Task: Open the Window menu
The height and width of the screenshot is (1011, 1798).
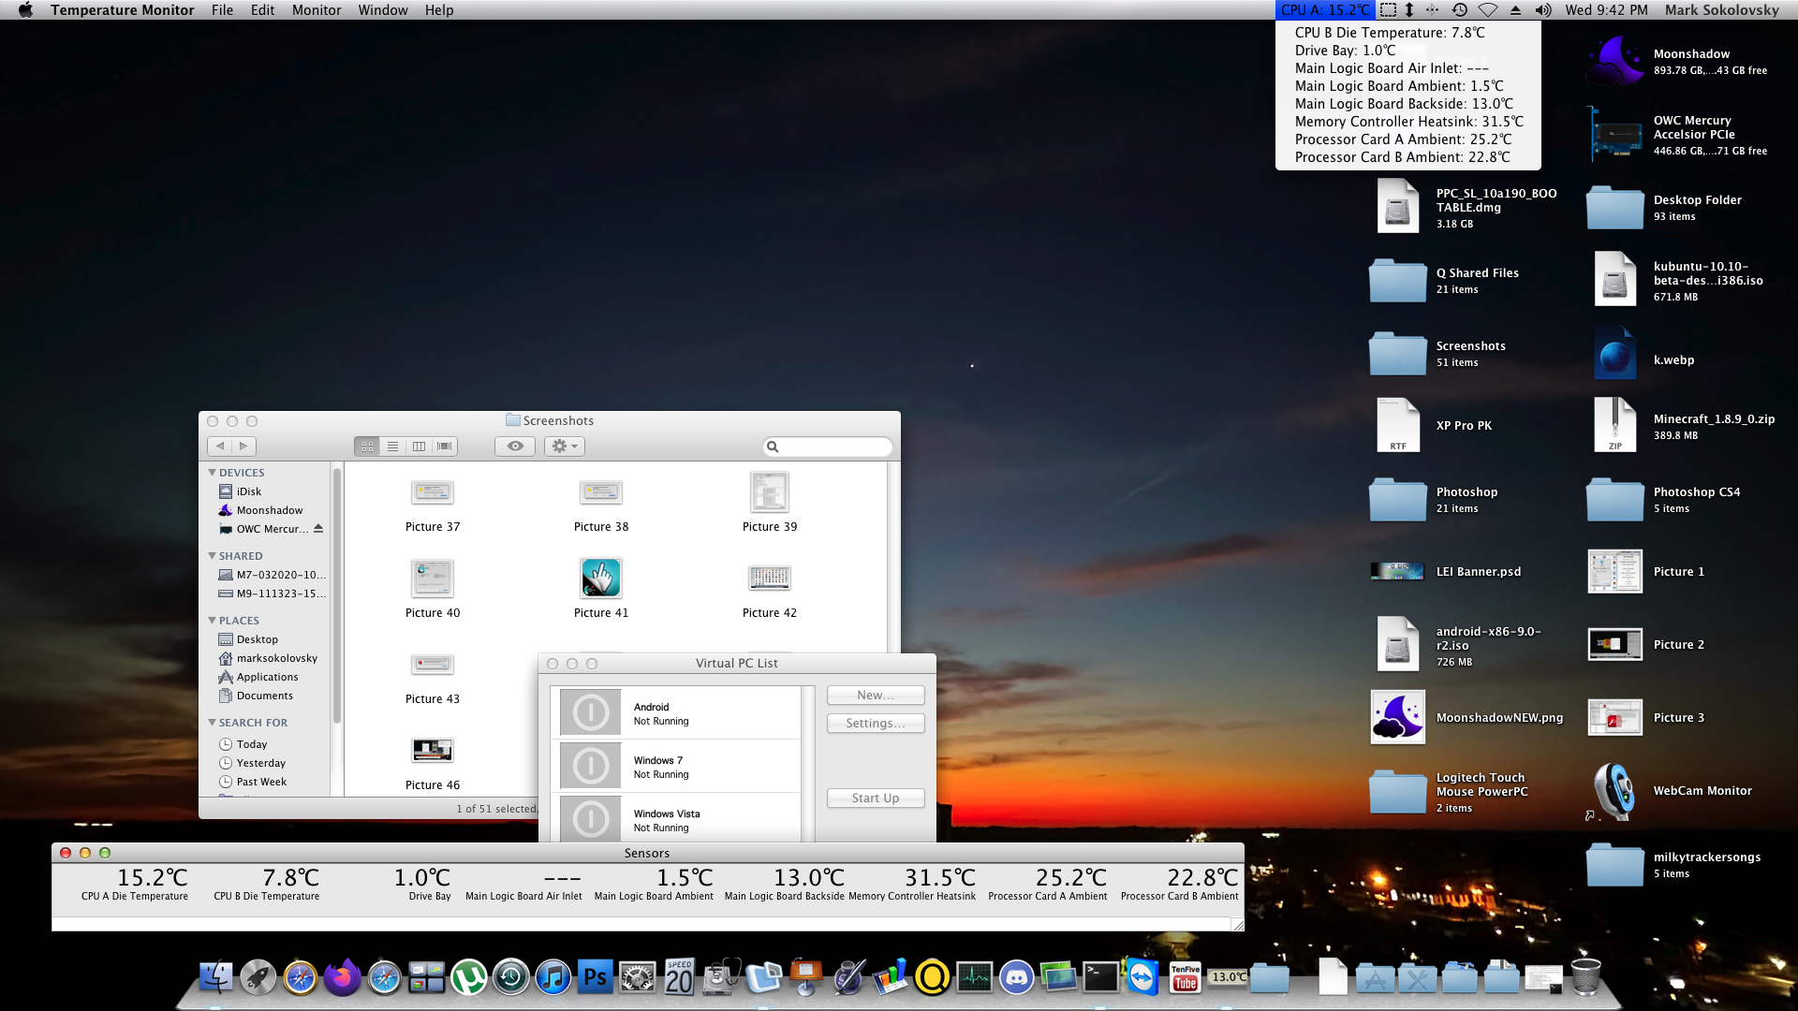Action: tap(382, 10)
